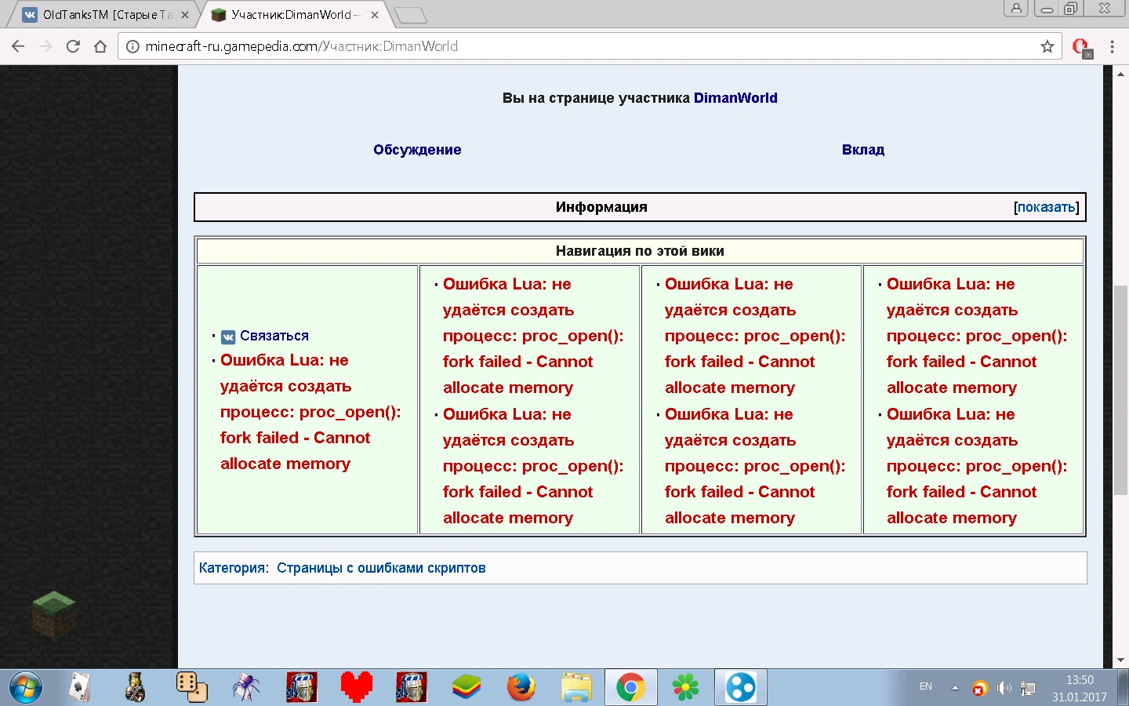1129x706 pixels.
Task: Click the browser forward arrow
Action: 45,46
